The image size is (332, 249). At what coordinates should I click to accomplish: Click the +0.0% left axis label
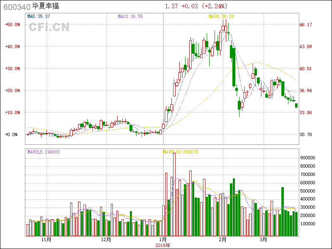[12, 134]
